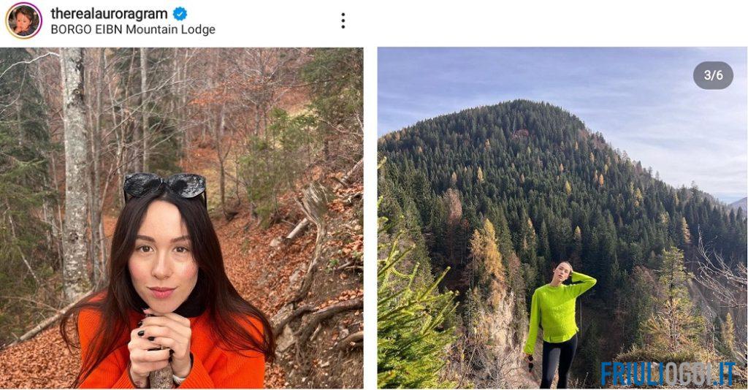
Task: Click the white birch tree trunk
Action: coord(75,172)
